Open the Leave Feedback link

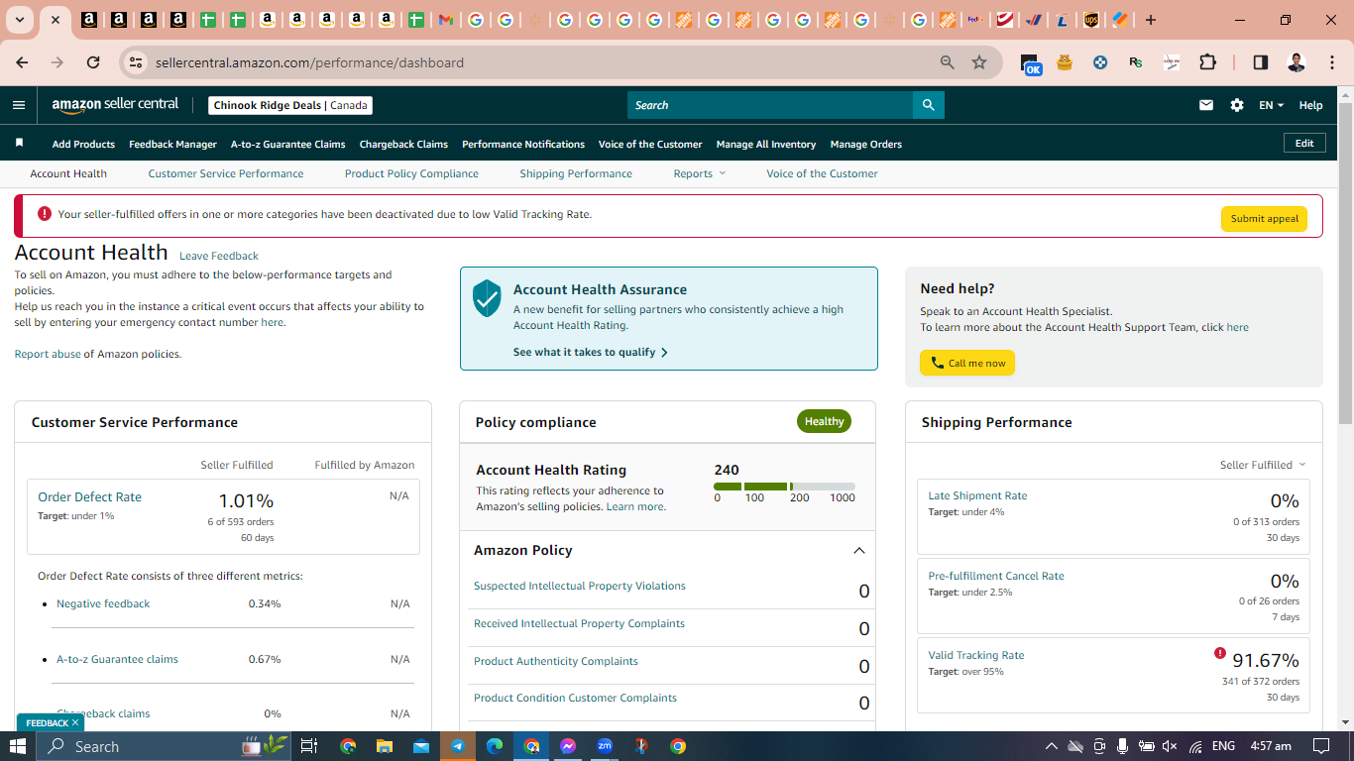pyautogui.click(x=219, y=256)
